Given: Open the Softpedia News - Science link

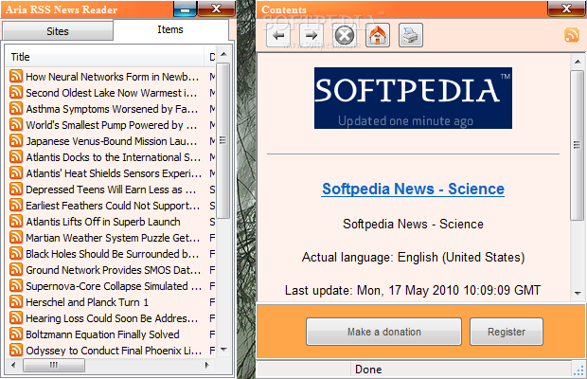Looking at the screenshot, I should click(413, 189).
